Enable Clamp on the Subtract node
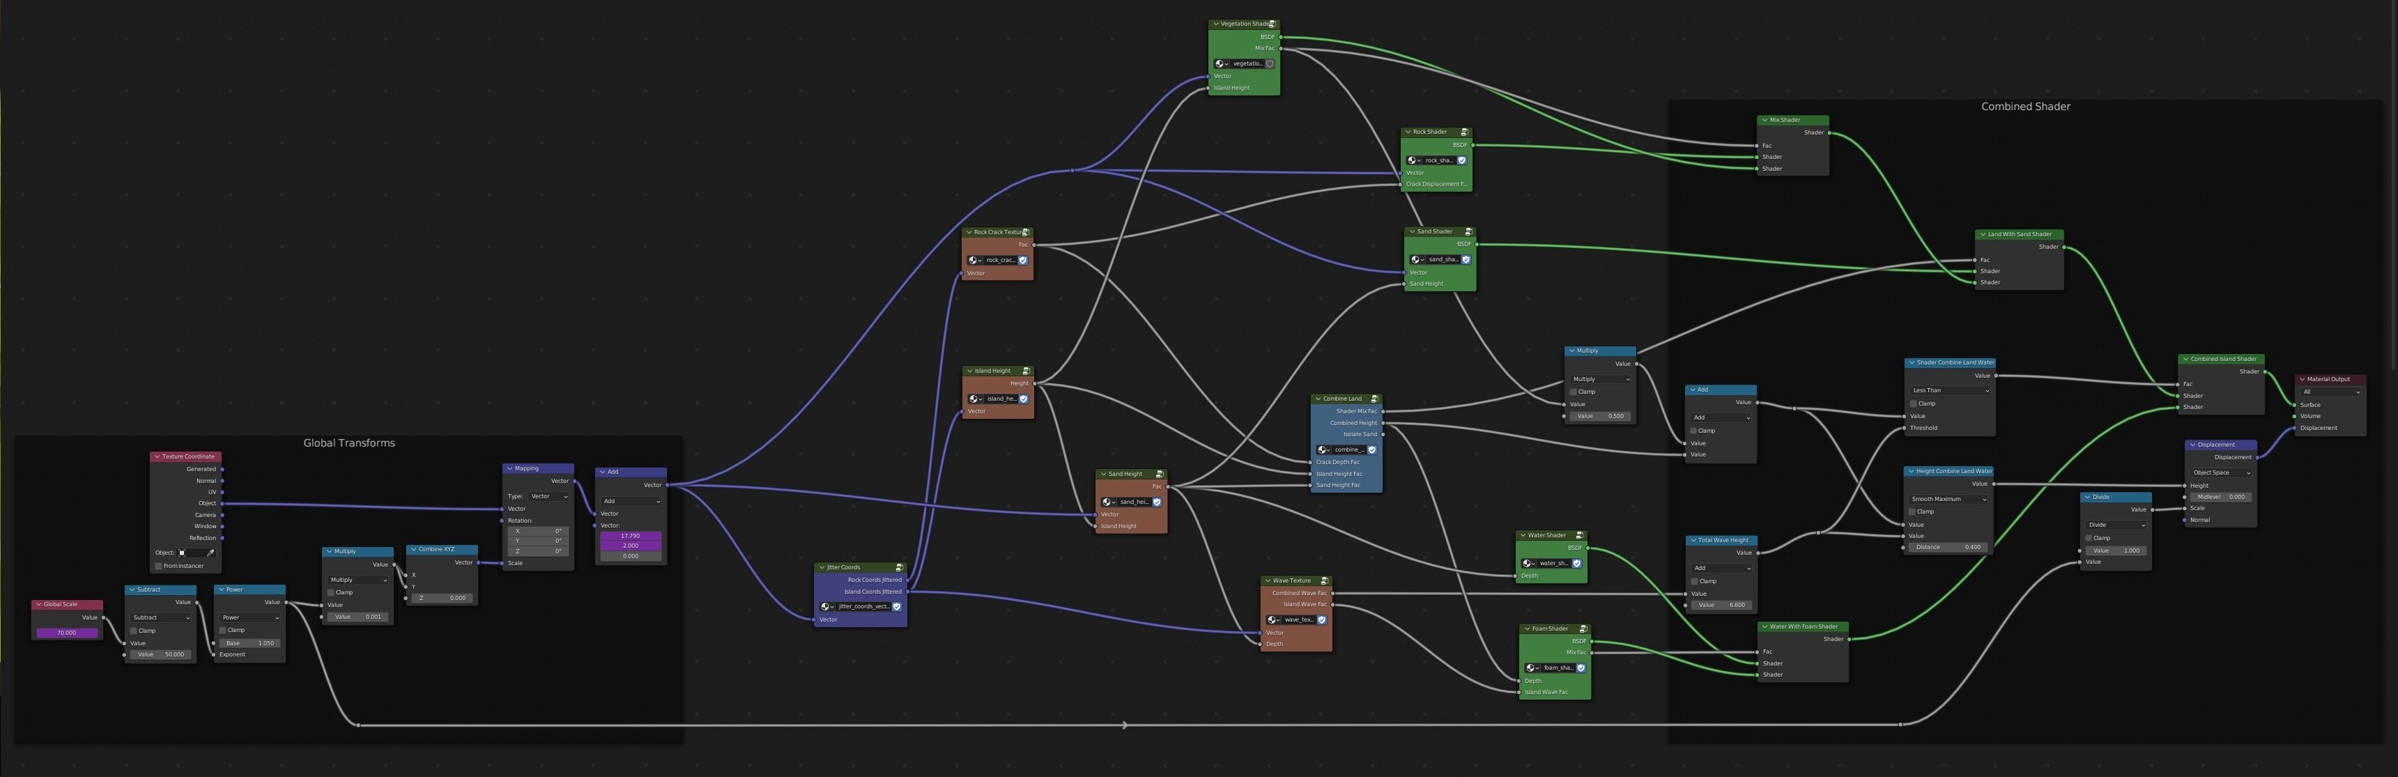Image resolution: width=2398 pixels, height=777 pixels. tap(133, 631)
